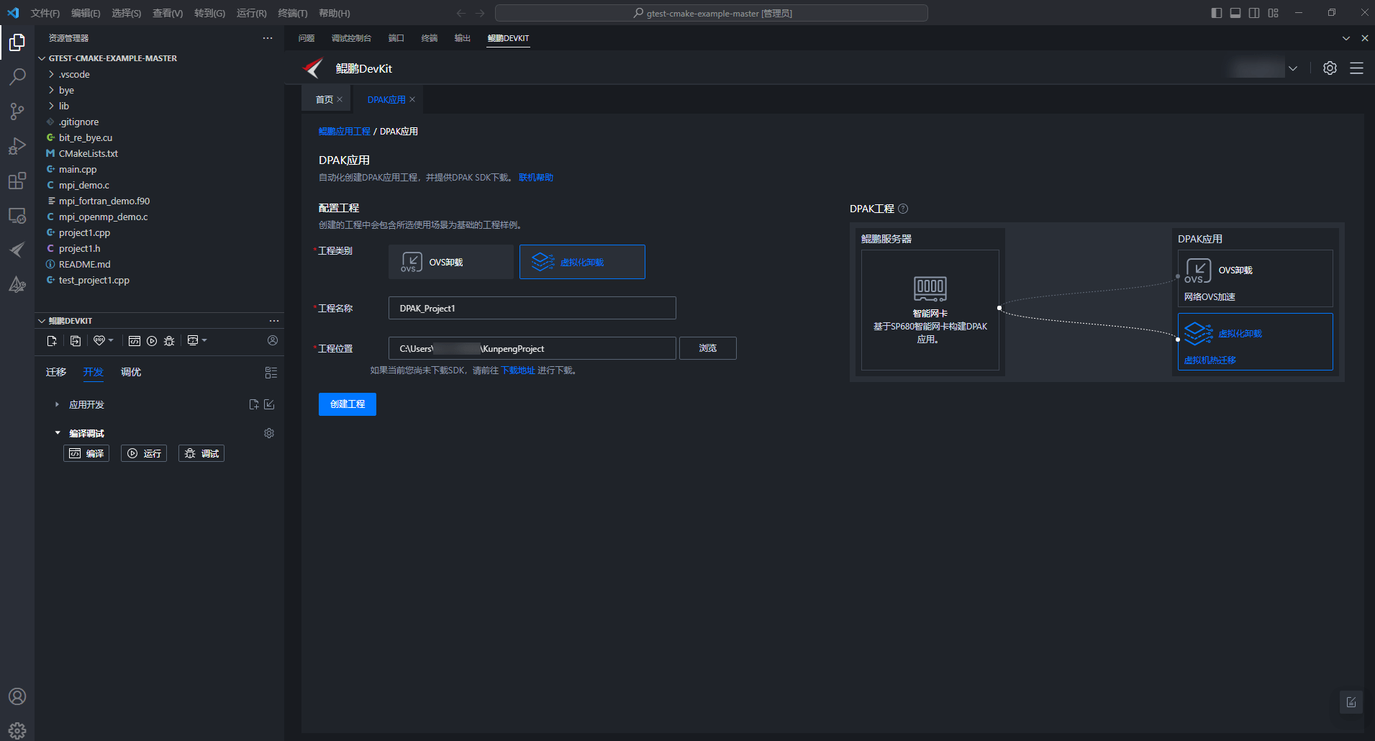Open the Explorer view in the activity bar
The height and width of the screenshot is (741, 1375).
click(17, 42)
